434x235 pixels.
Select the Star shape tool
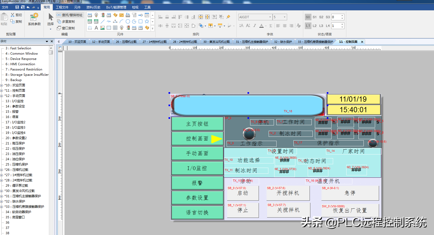(x=147, y=21)
